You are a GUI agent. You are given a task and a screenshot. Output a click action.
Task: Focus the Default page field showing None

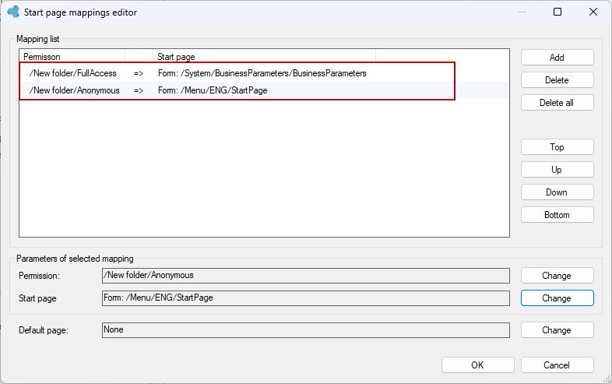[x=305, y=330]
